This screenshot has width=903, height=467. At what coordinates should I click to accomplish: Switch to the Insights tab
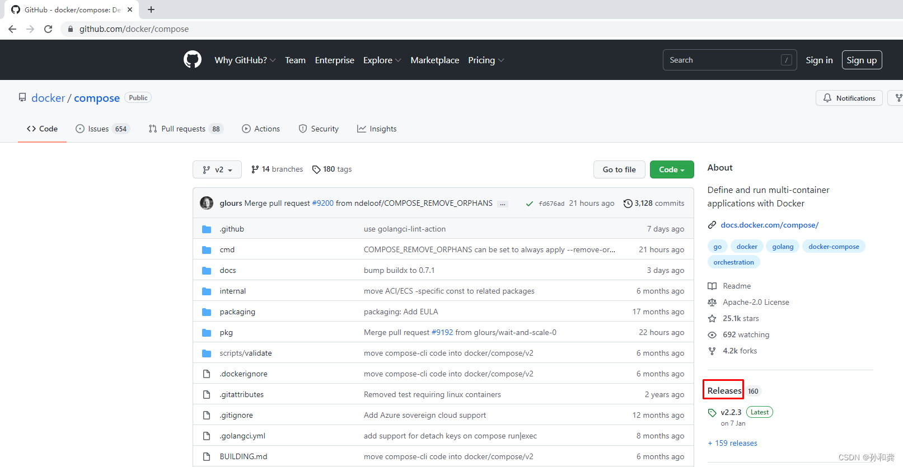click(x=377, y=129)
